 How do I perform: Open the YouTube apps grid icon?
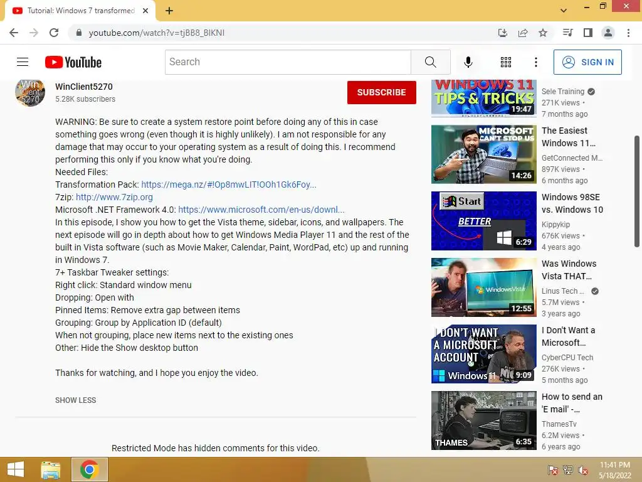point(506,62)
